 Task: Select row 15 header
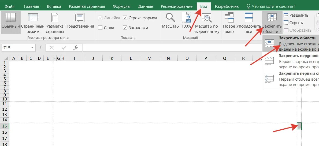(5, 126)
